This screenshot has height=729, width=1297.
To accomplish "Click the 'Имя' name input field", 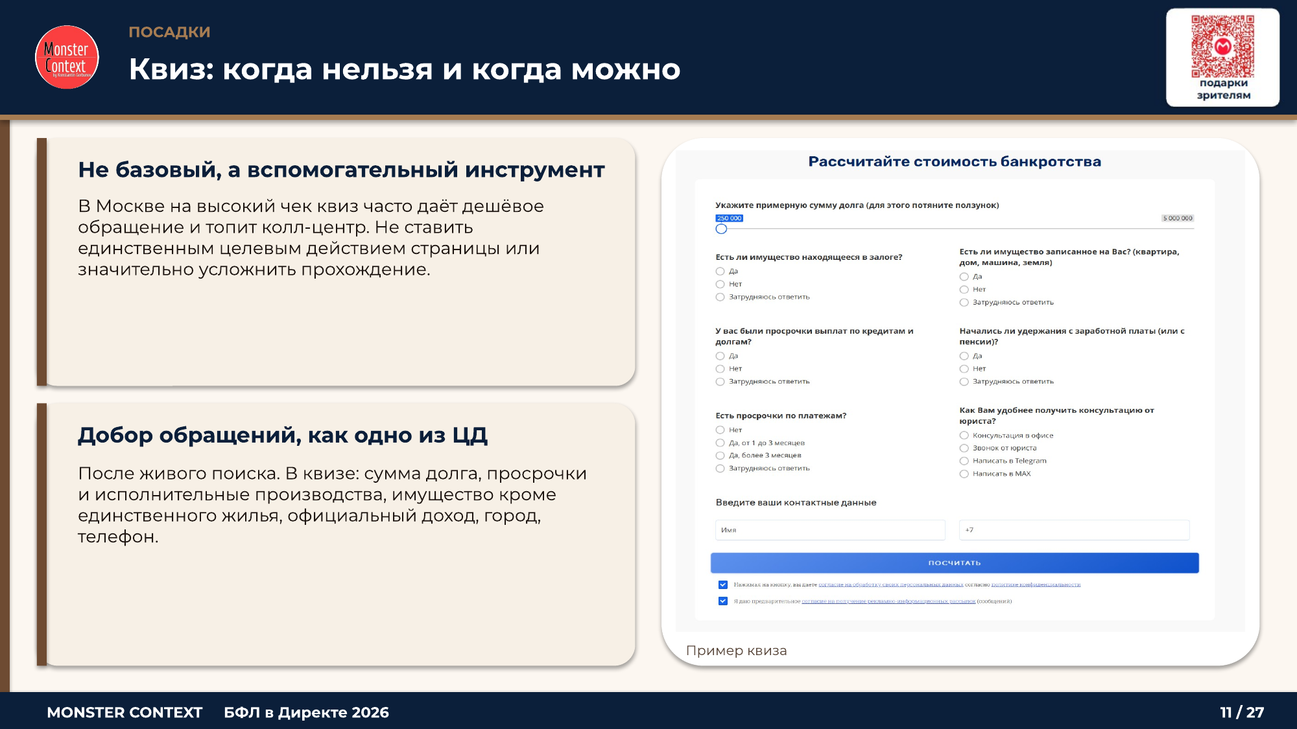I will tap(830, 530).
